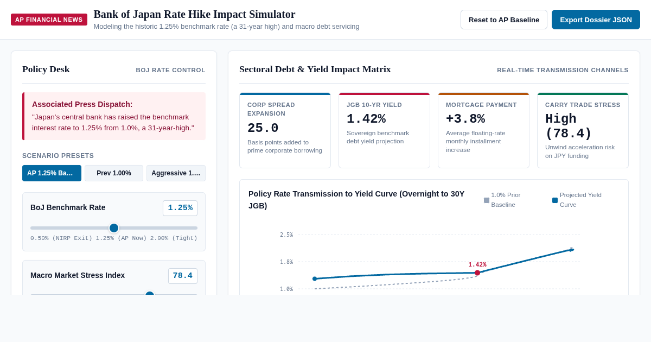Screen dimensions: 651x342
Task: Click the 2.5% y-axis label on chart
Action: [286, 235]
